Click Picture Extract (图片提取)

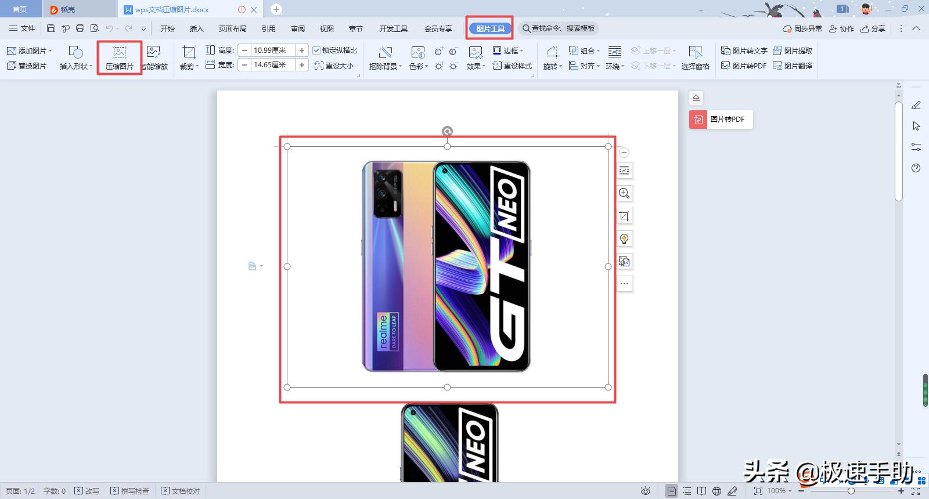[793, 50]
